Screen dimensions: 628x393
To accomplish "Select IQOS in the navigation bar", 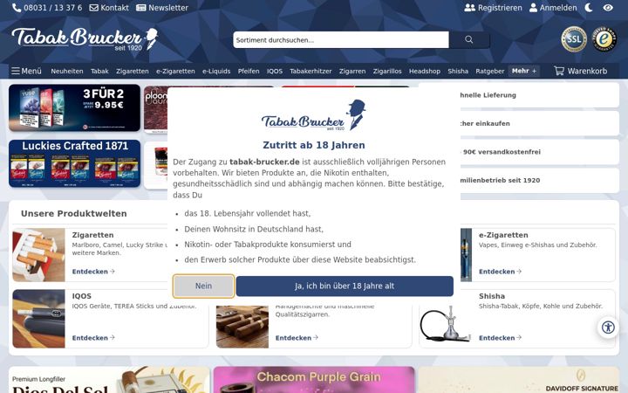I will 275,71.
